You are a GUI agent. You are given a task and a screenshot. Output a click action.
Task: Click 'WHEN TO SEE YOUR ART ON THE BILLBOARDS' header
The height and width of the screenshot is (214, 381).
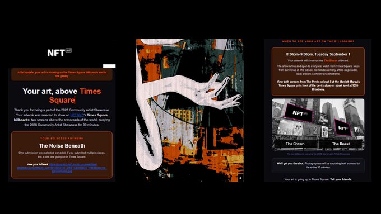[318, 41]
